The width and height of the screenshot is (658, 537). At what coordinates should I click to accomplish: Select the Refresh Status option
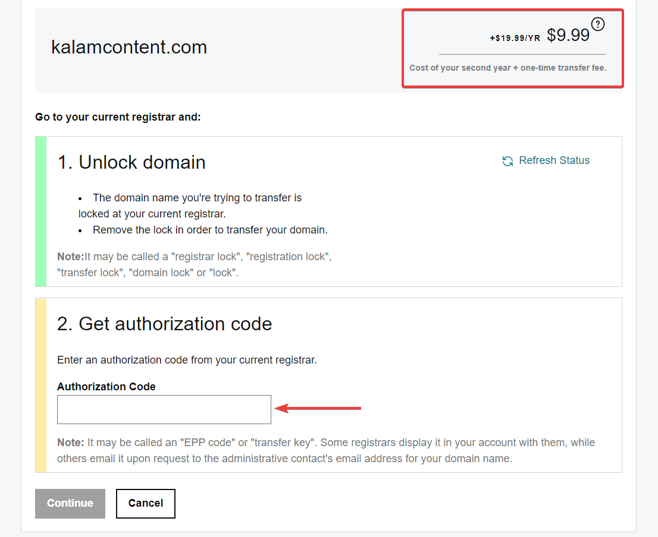(x=553, y=160)
